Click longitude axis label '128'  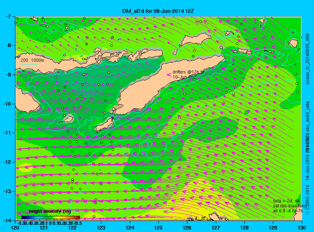point(244,228)
